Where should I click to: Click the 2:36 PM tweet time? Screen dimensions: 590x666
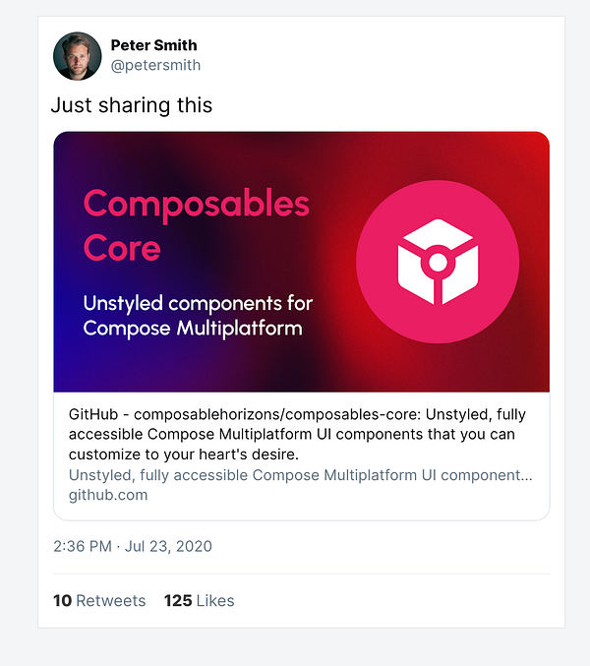pos(82,546)
